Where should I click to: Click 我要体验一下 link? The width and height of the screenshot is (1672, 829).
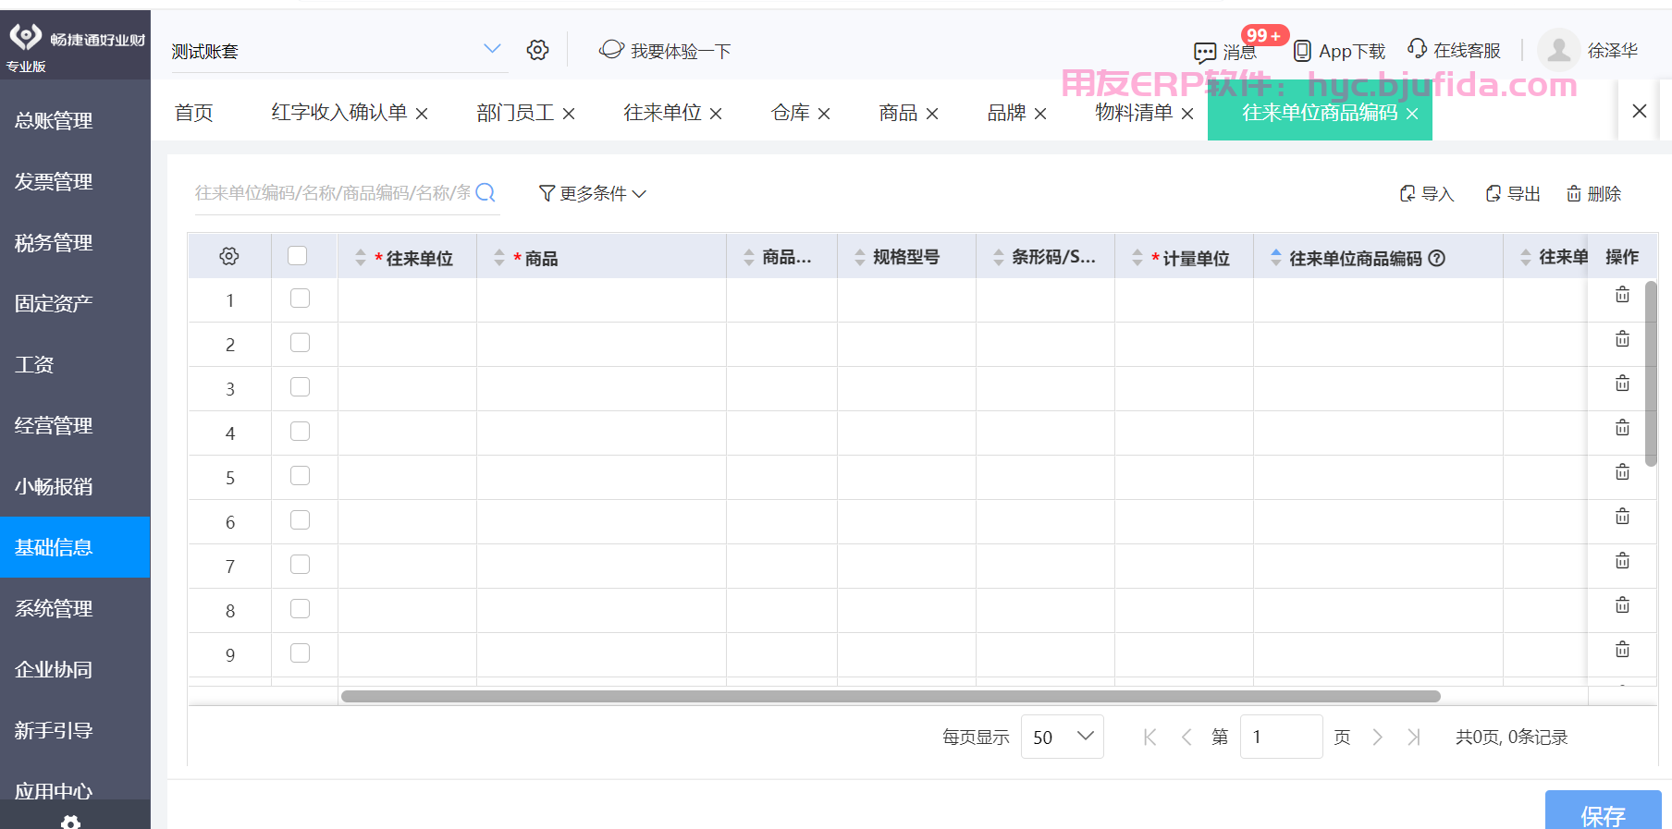click(681, 51)
